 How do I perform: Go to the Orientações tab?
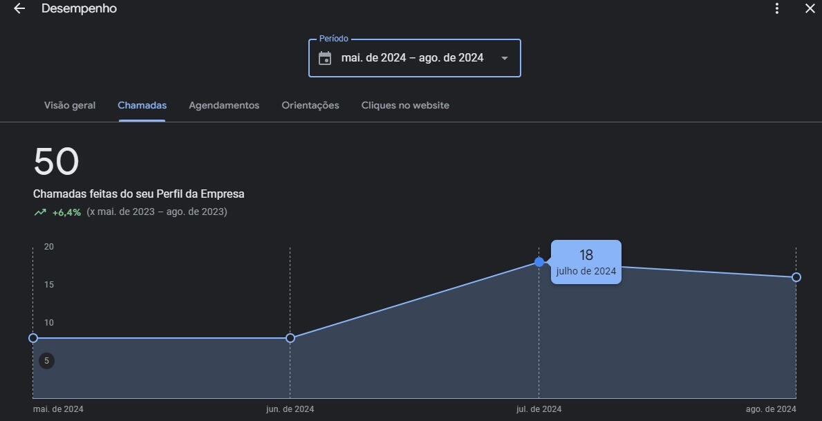(310, 106)
